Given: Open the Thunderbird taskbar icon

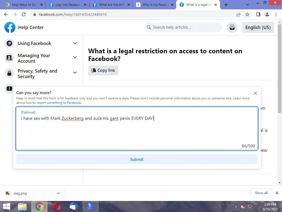Looking at the screenshot, I should 74,206.
